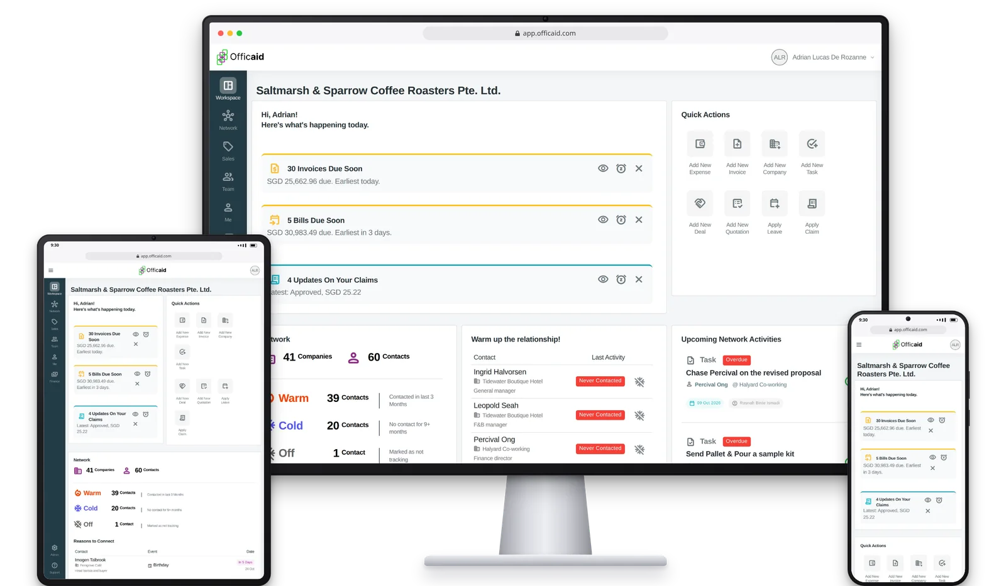Image resolution: width=1006 pixels, height=586 pixels.
Task: Open Ingrid Halvorsen contact on desktop
Action: point(500,372)
